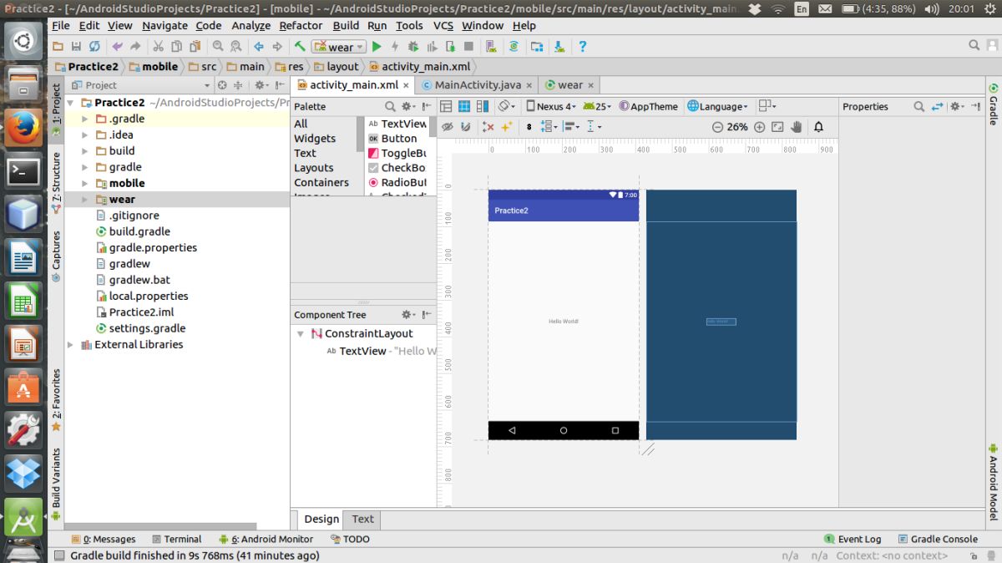
Task: Select the Layouts palette category
Action: 314,168
